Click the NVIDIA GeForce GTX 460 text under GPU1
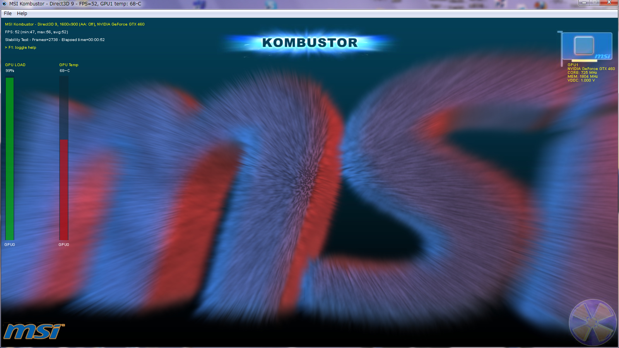 pyautogui.click(x=591, y=69)
